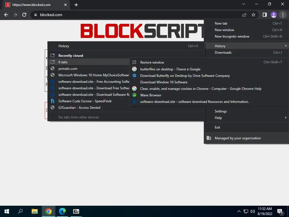Open taskbar search magnifier
This screenshot has width=289, height=217.
pyautogui.click(x=20, y=211)
